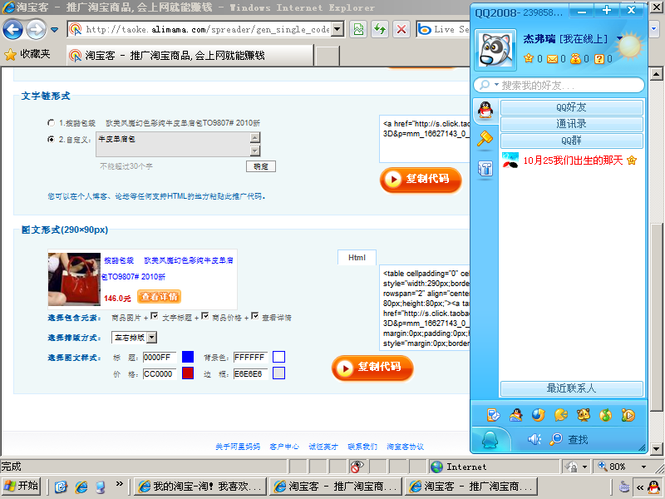Click the 确定 confirm button

261,166
